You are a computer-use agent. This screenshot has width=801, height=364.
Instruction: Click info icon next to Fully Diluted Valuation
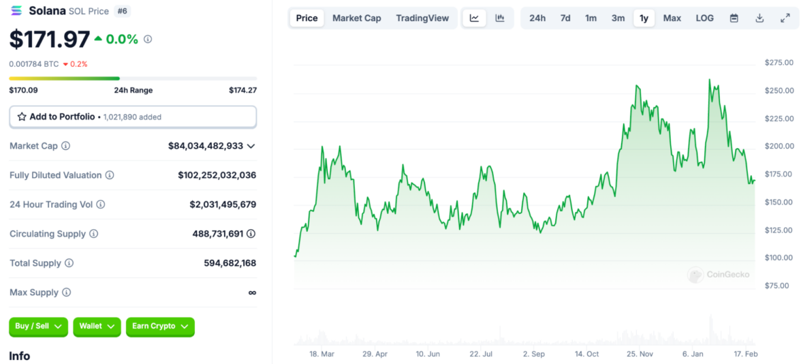pos(110,175)
